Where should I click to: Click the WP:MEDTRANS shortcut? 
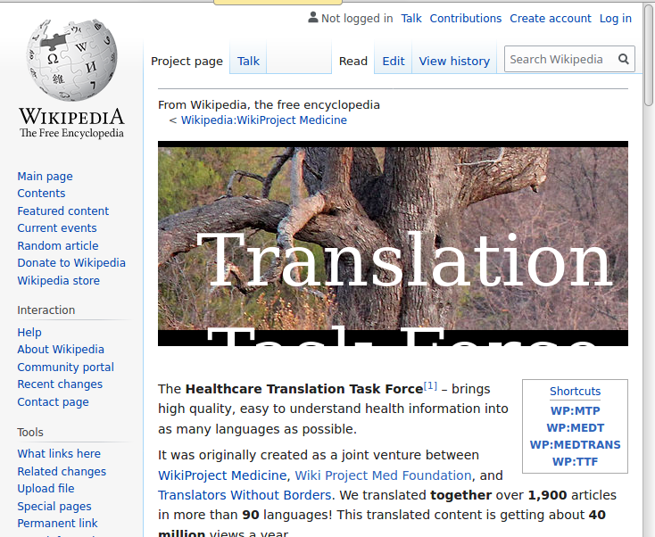pos(575,445)
